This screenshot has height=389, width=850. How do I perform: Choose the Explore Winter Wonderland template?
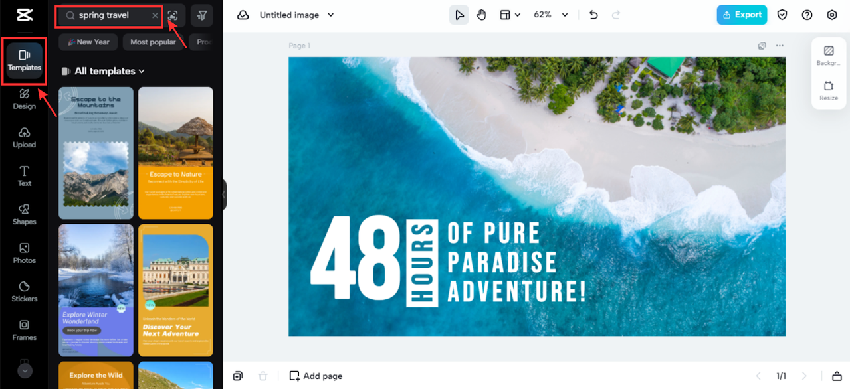click(x=96, y=290)
